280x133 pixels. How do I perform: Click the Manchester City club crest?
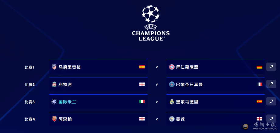point(172,119)
